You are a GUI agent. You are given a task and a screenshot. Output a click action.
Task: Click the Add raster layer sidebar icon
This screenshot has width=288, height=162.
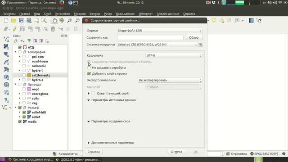6,47
